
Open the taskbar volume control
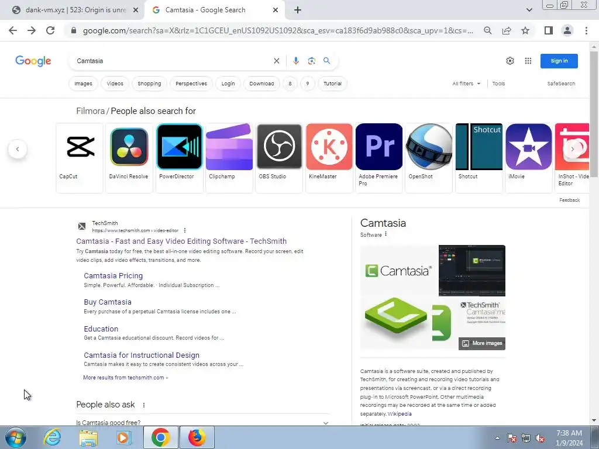540,438
